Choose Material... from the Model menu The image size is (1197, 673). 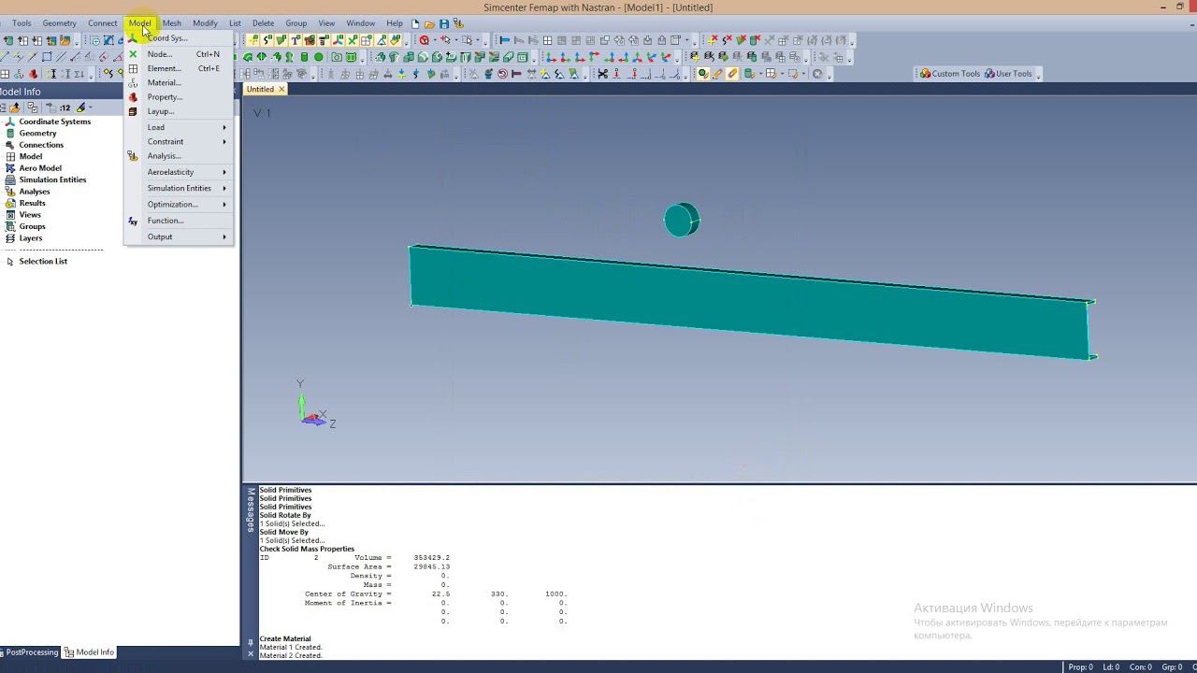click(164, 82)
